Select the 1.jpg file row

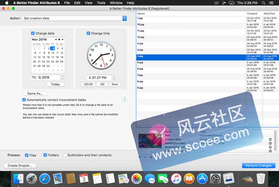point(207,19)
